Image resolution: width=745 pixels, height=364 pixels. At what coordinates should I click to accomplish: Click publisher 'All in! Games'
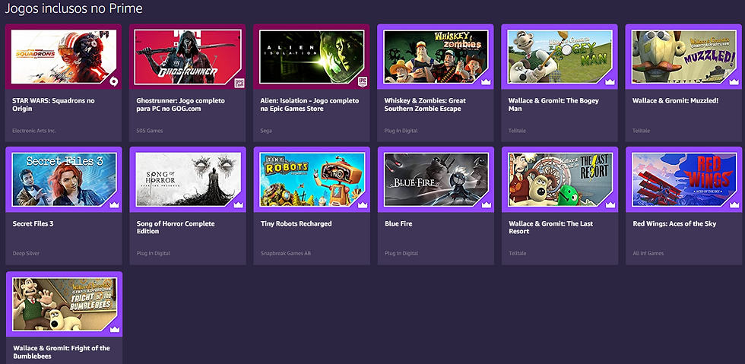click(648, 253)
